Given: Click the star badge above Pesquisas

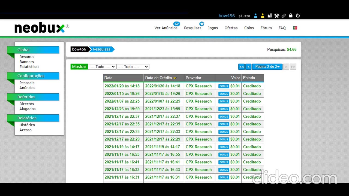Looking at the screenshot, I should (x=201, y=24).
